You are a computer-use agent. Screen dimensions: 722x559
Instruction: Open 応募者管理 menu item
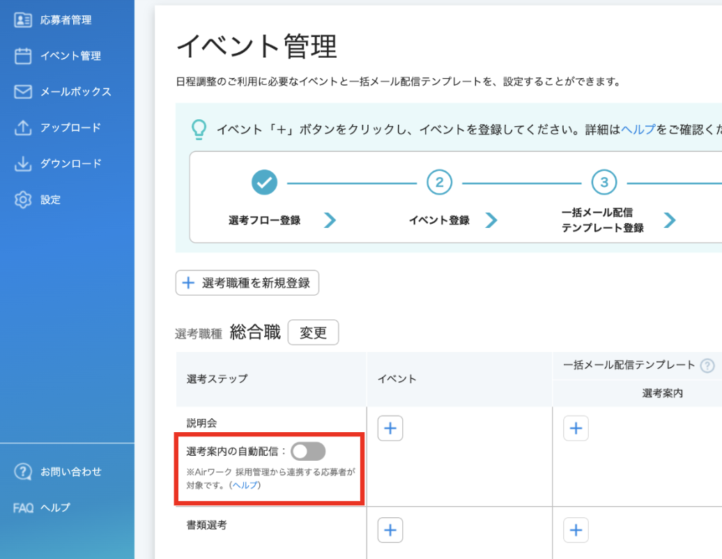[66, 20]
